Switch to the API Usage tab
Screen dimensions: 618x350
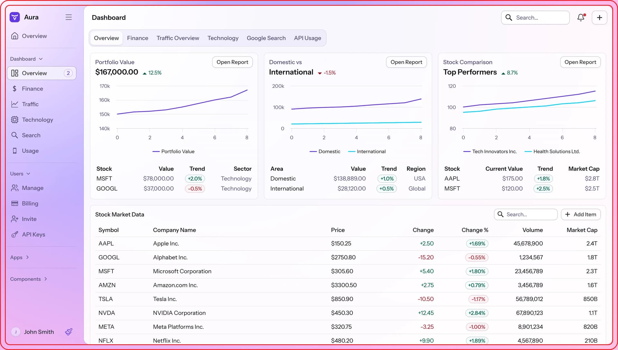tap(307, 38)
